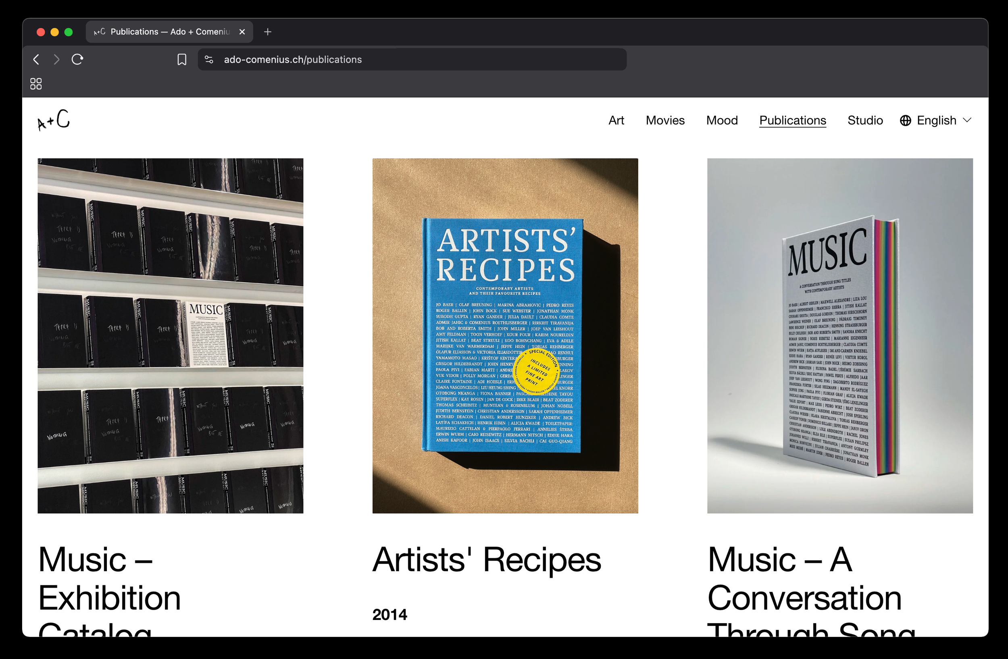
Task: Open the Publications menu item
Action: [792, 121]
